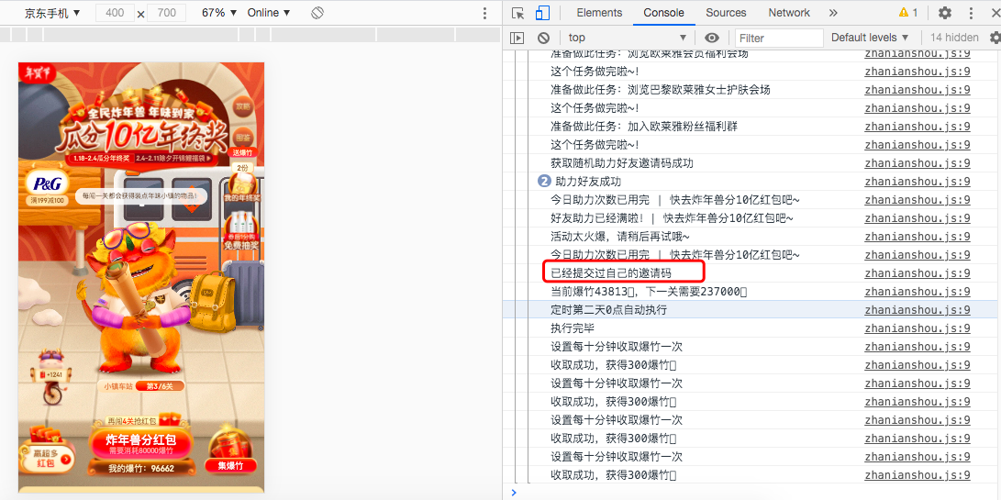Toggle the device toolbar icon
This screenshot has width=1001, height=500.
click(x=542, y=13)
